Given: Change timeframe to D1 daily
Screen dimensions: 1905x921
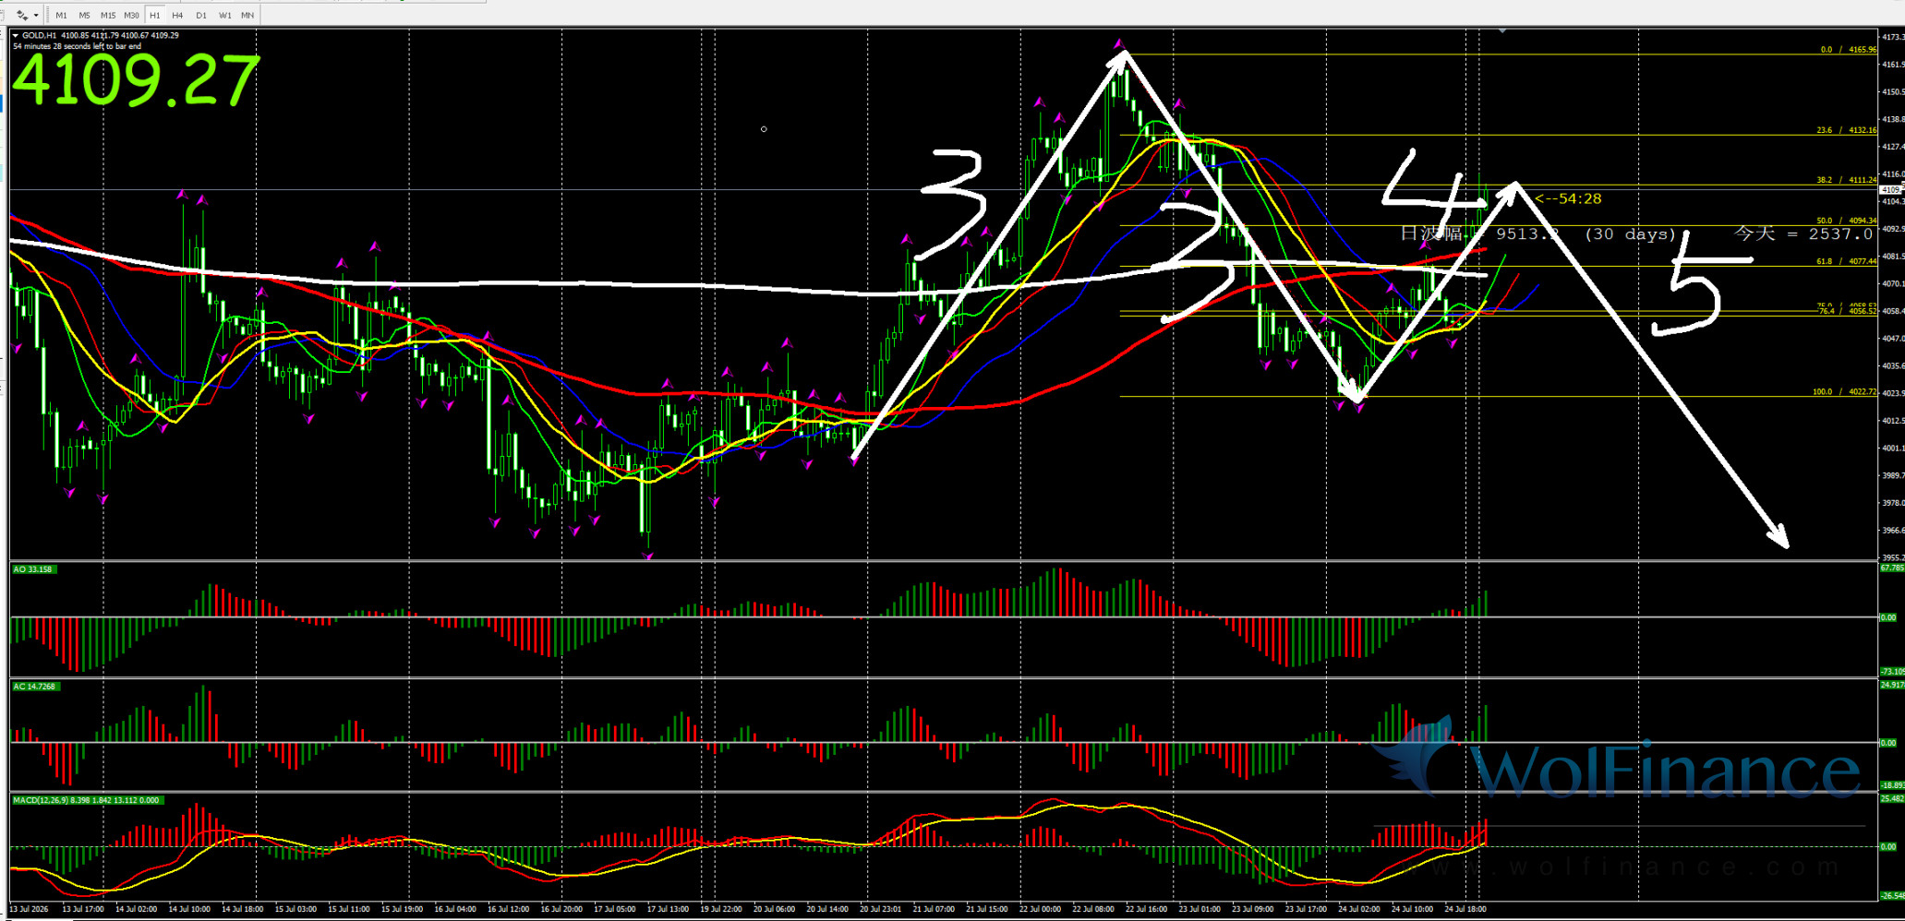Looking at the screenshot, I should pos(201,15).
